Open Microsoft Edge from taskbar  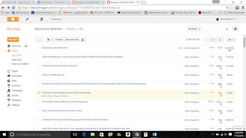[x=84, y=135]
